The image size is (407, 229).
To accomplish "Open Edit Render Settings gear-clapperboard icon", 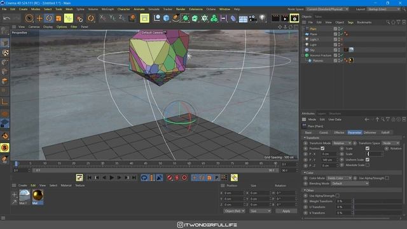I will [294, 18].
